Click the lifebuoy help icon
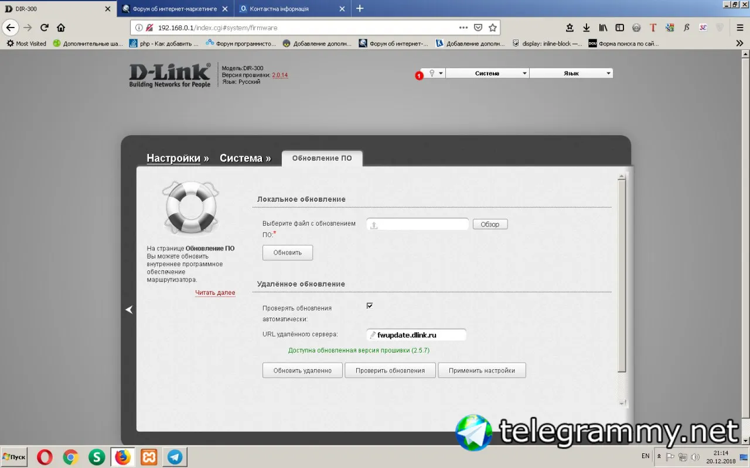 [190, 208]
